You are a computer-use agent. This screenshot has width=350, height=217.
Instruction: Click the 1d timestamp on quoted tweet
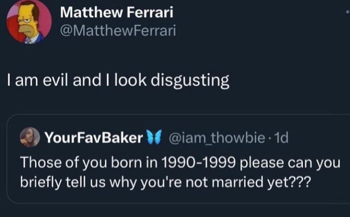tap(281, 139)
